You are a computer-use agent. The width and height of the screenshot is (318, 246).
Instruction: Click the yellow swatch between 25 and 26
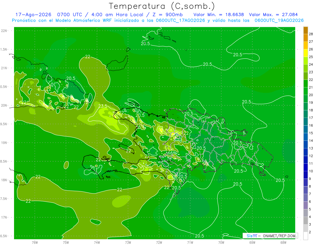pos(306,53)
